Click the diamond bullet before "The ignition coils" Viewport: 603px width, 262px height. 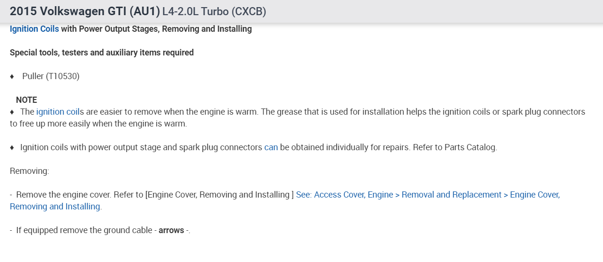pyautogui.click(x=12, y=112)
